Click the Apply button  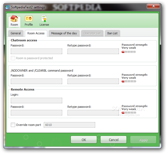tap(143, 140)
